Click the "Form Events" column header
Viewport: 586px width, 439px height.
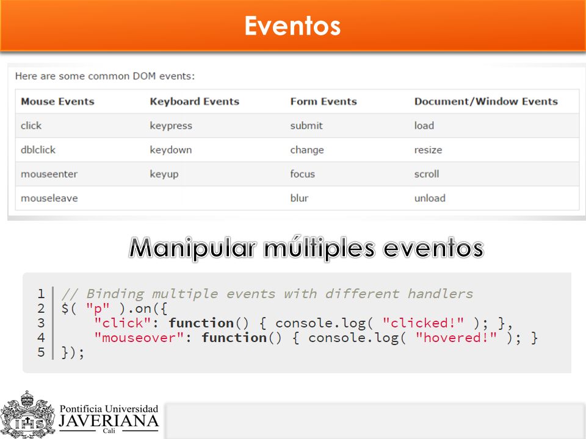[324, 102]
